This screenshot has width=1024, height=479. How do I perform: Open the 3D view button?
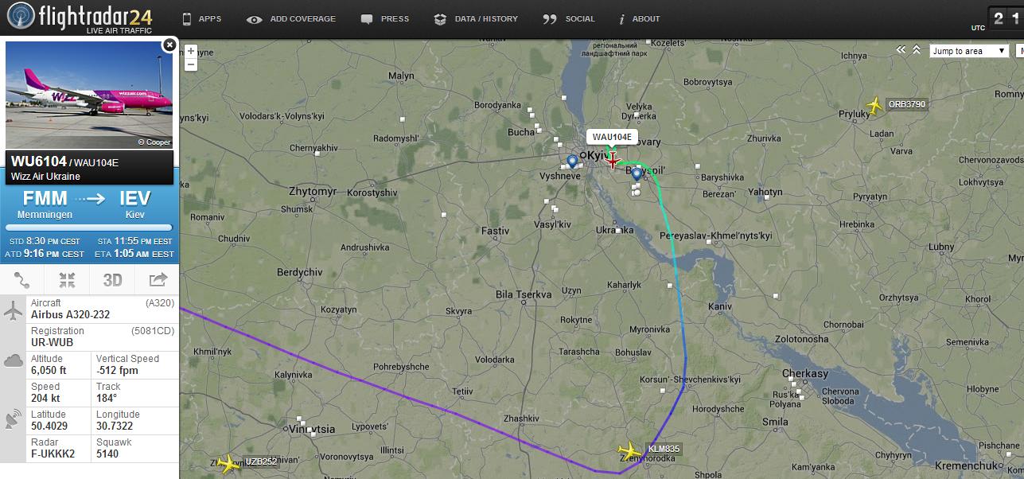click(x=112, y=280)
